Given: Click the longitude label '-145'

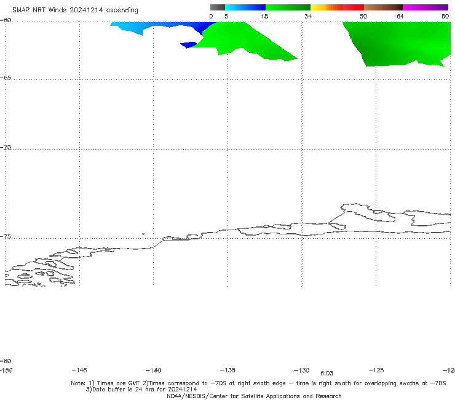Looking at the screenshot, I should 79,370.
